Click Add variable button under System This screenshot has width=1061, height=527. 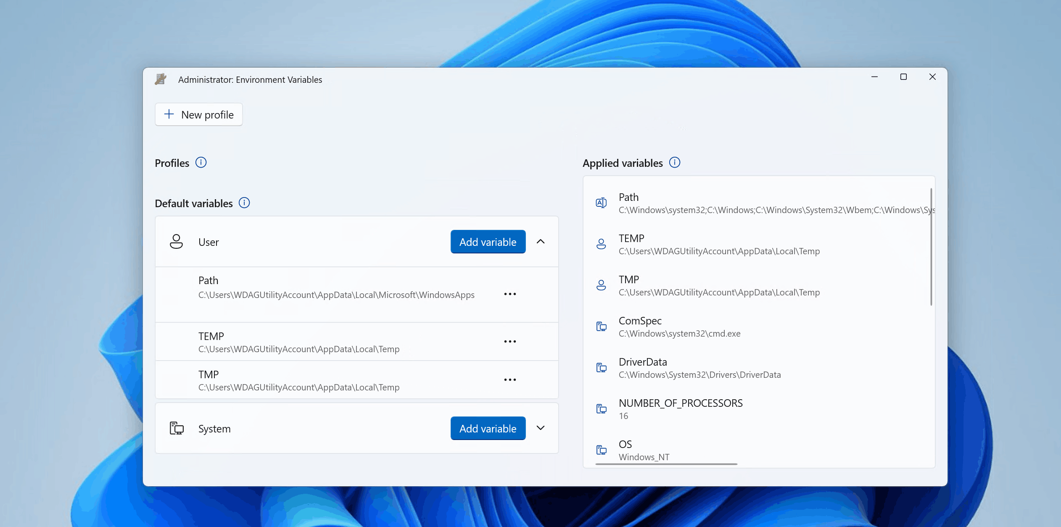(x=488, y=428)
